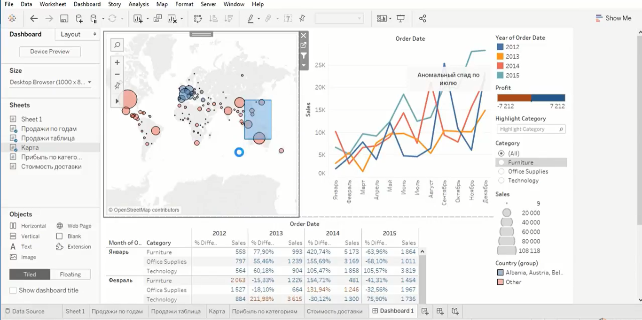Click Go to Sheet icon on map

pos(304,45)
